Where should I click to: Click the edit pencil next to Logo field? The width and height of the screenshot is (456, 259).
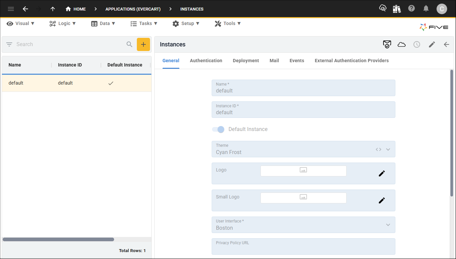pos(381,173)
